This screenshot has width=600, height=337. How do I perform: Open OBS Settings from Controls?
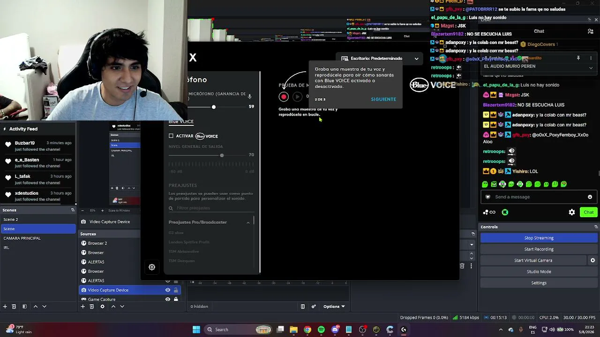coord(539,283)
